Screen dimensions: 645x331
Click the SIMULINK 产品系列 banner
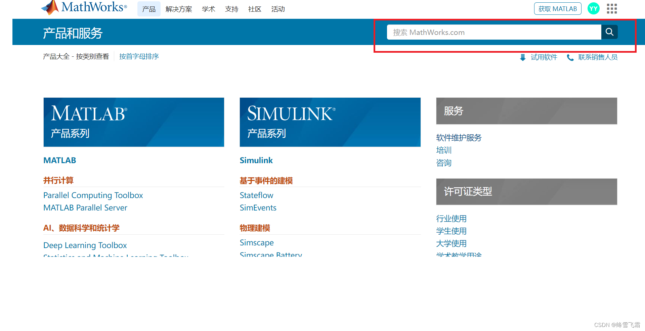click(330, 122)
